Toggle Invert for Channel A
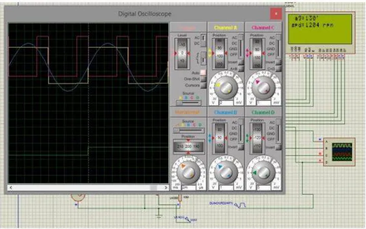366x229 pixels. [240, 62]
